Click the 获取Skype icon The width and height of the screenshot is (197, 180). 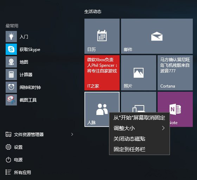pyautogui.click(x=11, y=49)
